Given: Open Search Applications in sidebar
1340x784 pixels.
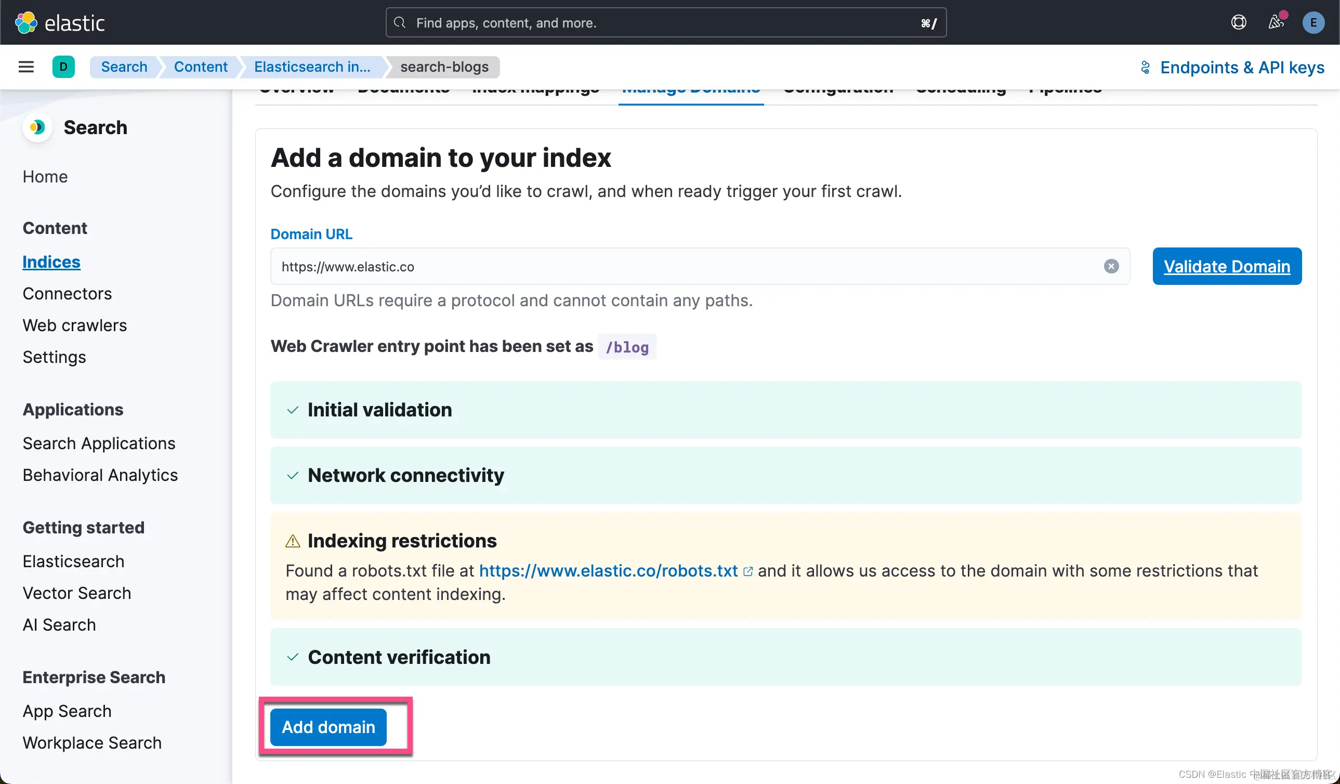Looking at the screenshot, I should pos(99,443).
